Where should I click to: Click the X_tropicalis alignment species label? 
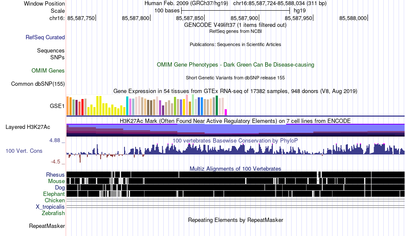(x=50, y=207)
